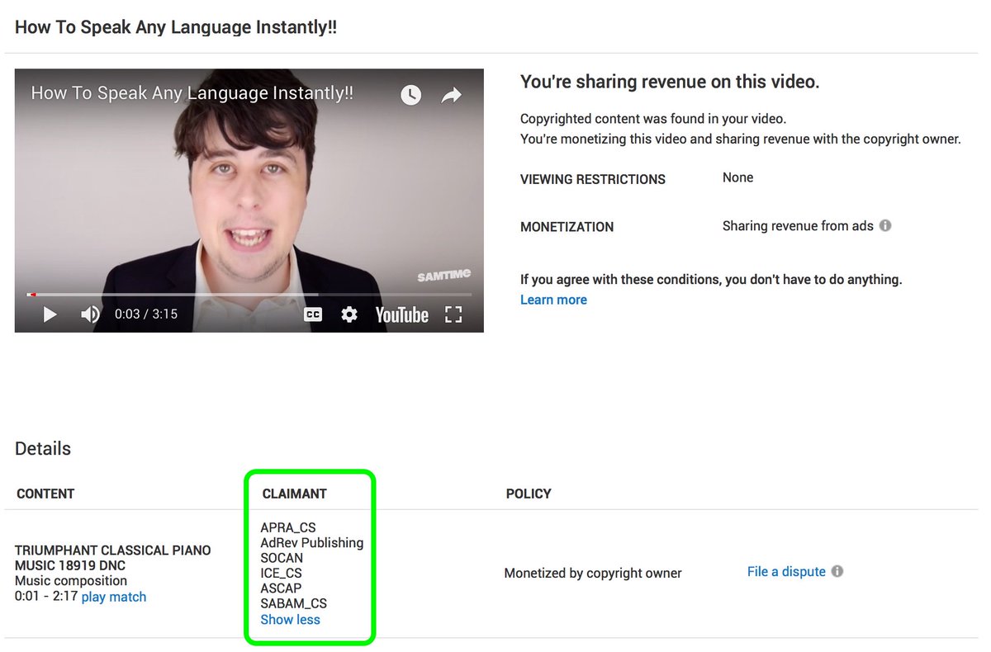
Task: Select the MONETIZATION label
Action: (567, 227)
